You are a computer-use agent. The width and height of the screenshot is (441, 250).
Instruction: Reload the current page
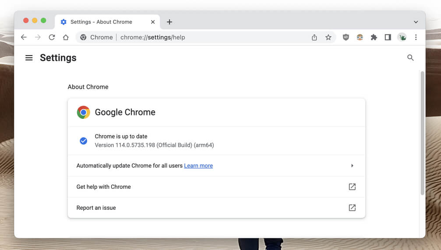(52, 37)
